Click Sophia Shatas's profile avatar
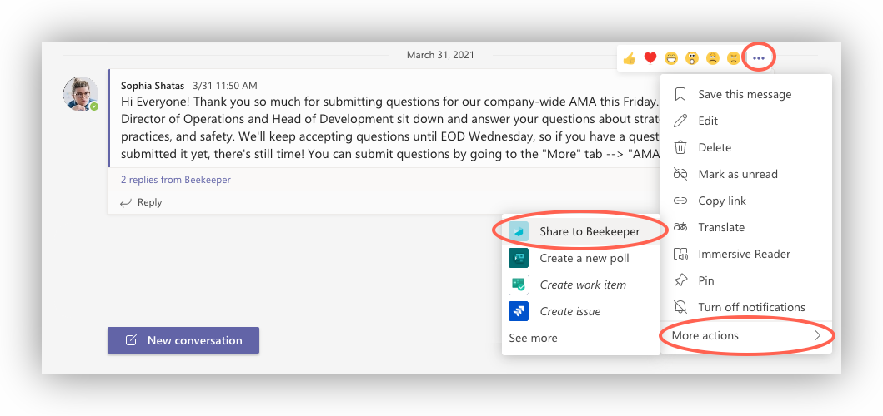883x416 pixels. coord(81,93)
